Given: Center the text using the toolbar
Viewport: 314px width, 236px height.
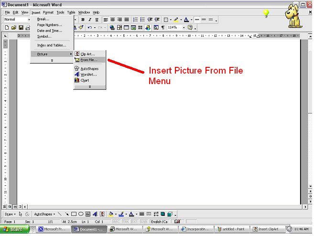Looking at the screenshot, I should tap(113, 20).
